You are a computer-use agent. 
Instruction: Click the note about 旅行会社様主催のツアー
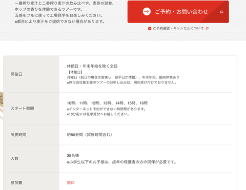(121, 82)
